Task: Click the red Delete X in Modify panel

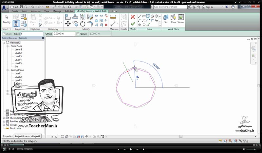Action: (x=106, y=25)
